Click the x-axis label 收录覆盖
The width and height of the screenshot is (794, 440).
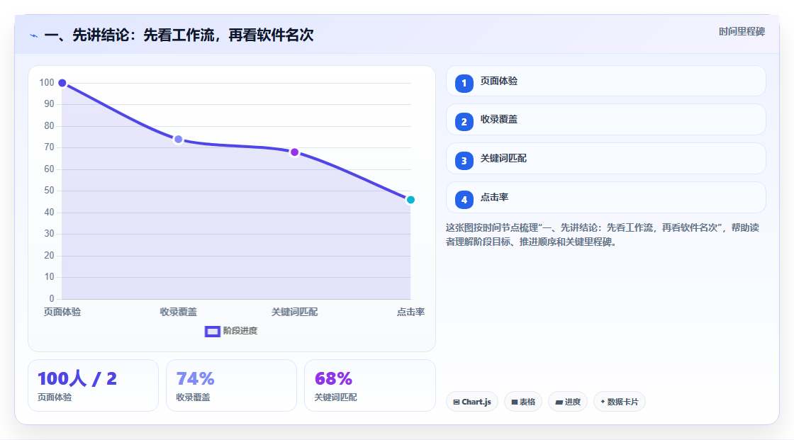[x=178, y=312]
